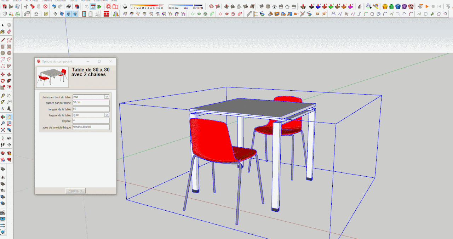Click the 'Repere' value field
Image resolution: width=453 pixels, height=239 pixels.
click(91, 121)
